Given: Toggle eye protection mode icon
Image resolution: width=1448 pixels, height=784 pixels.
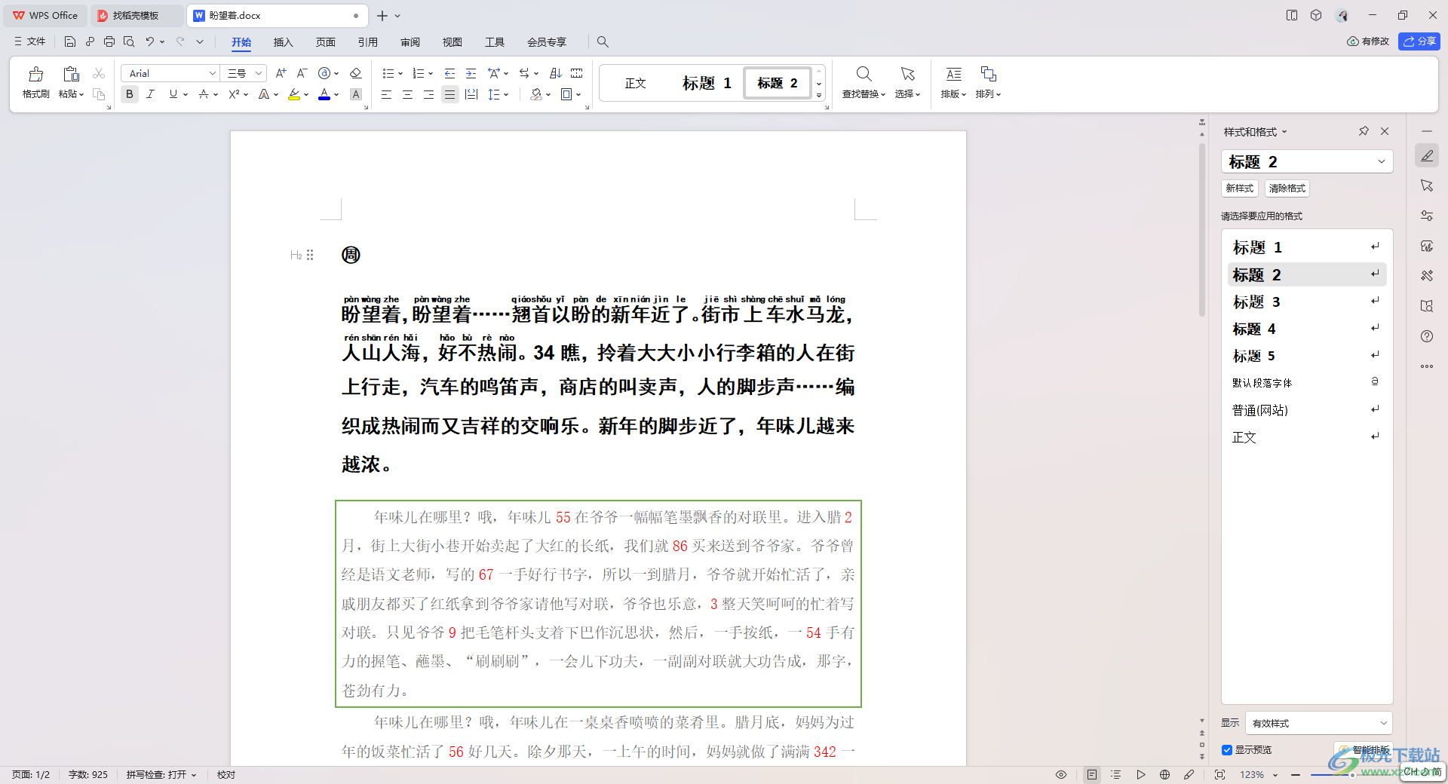Looking at the screenshot, I should click(x=1061, y=774).
